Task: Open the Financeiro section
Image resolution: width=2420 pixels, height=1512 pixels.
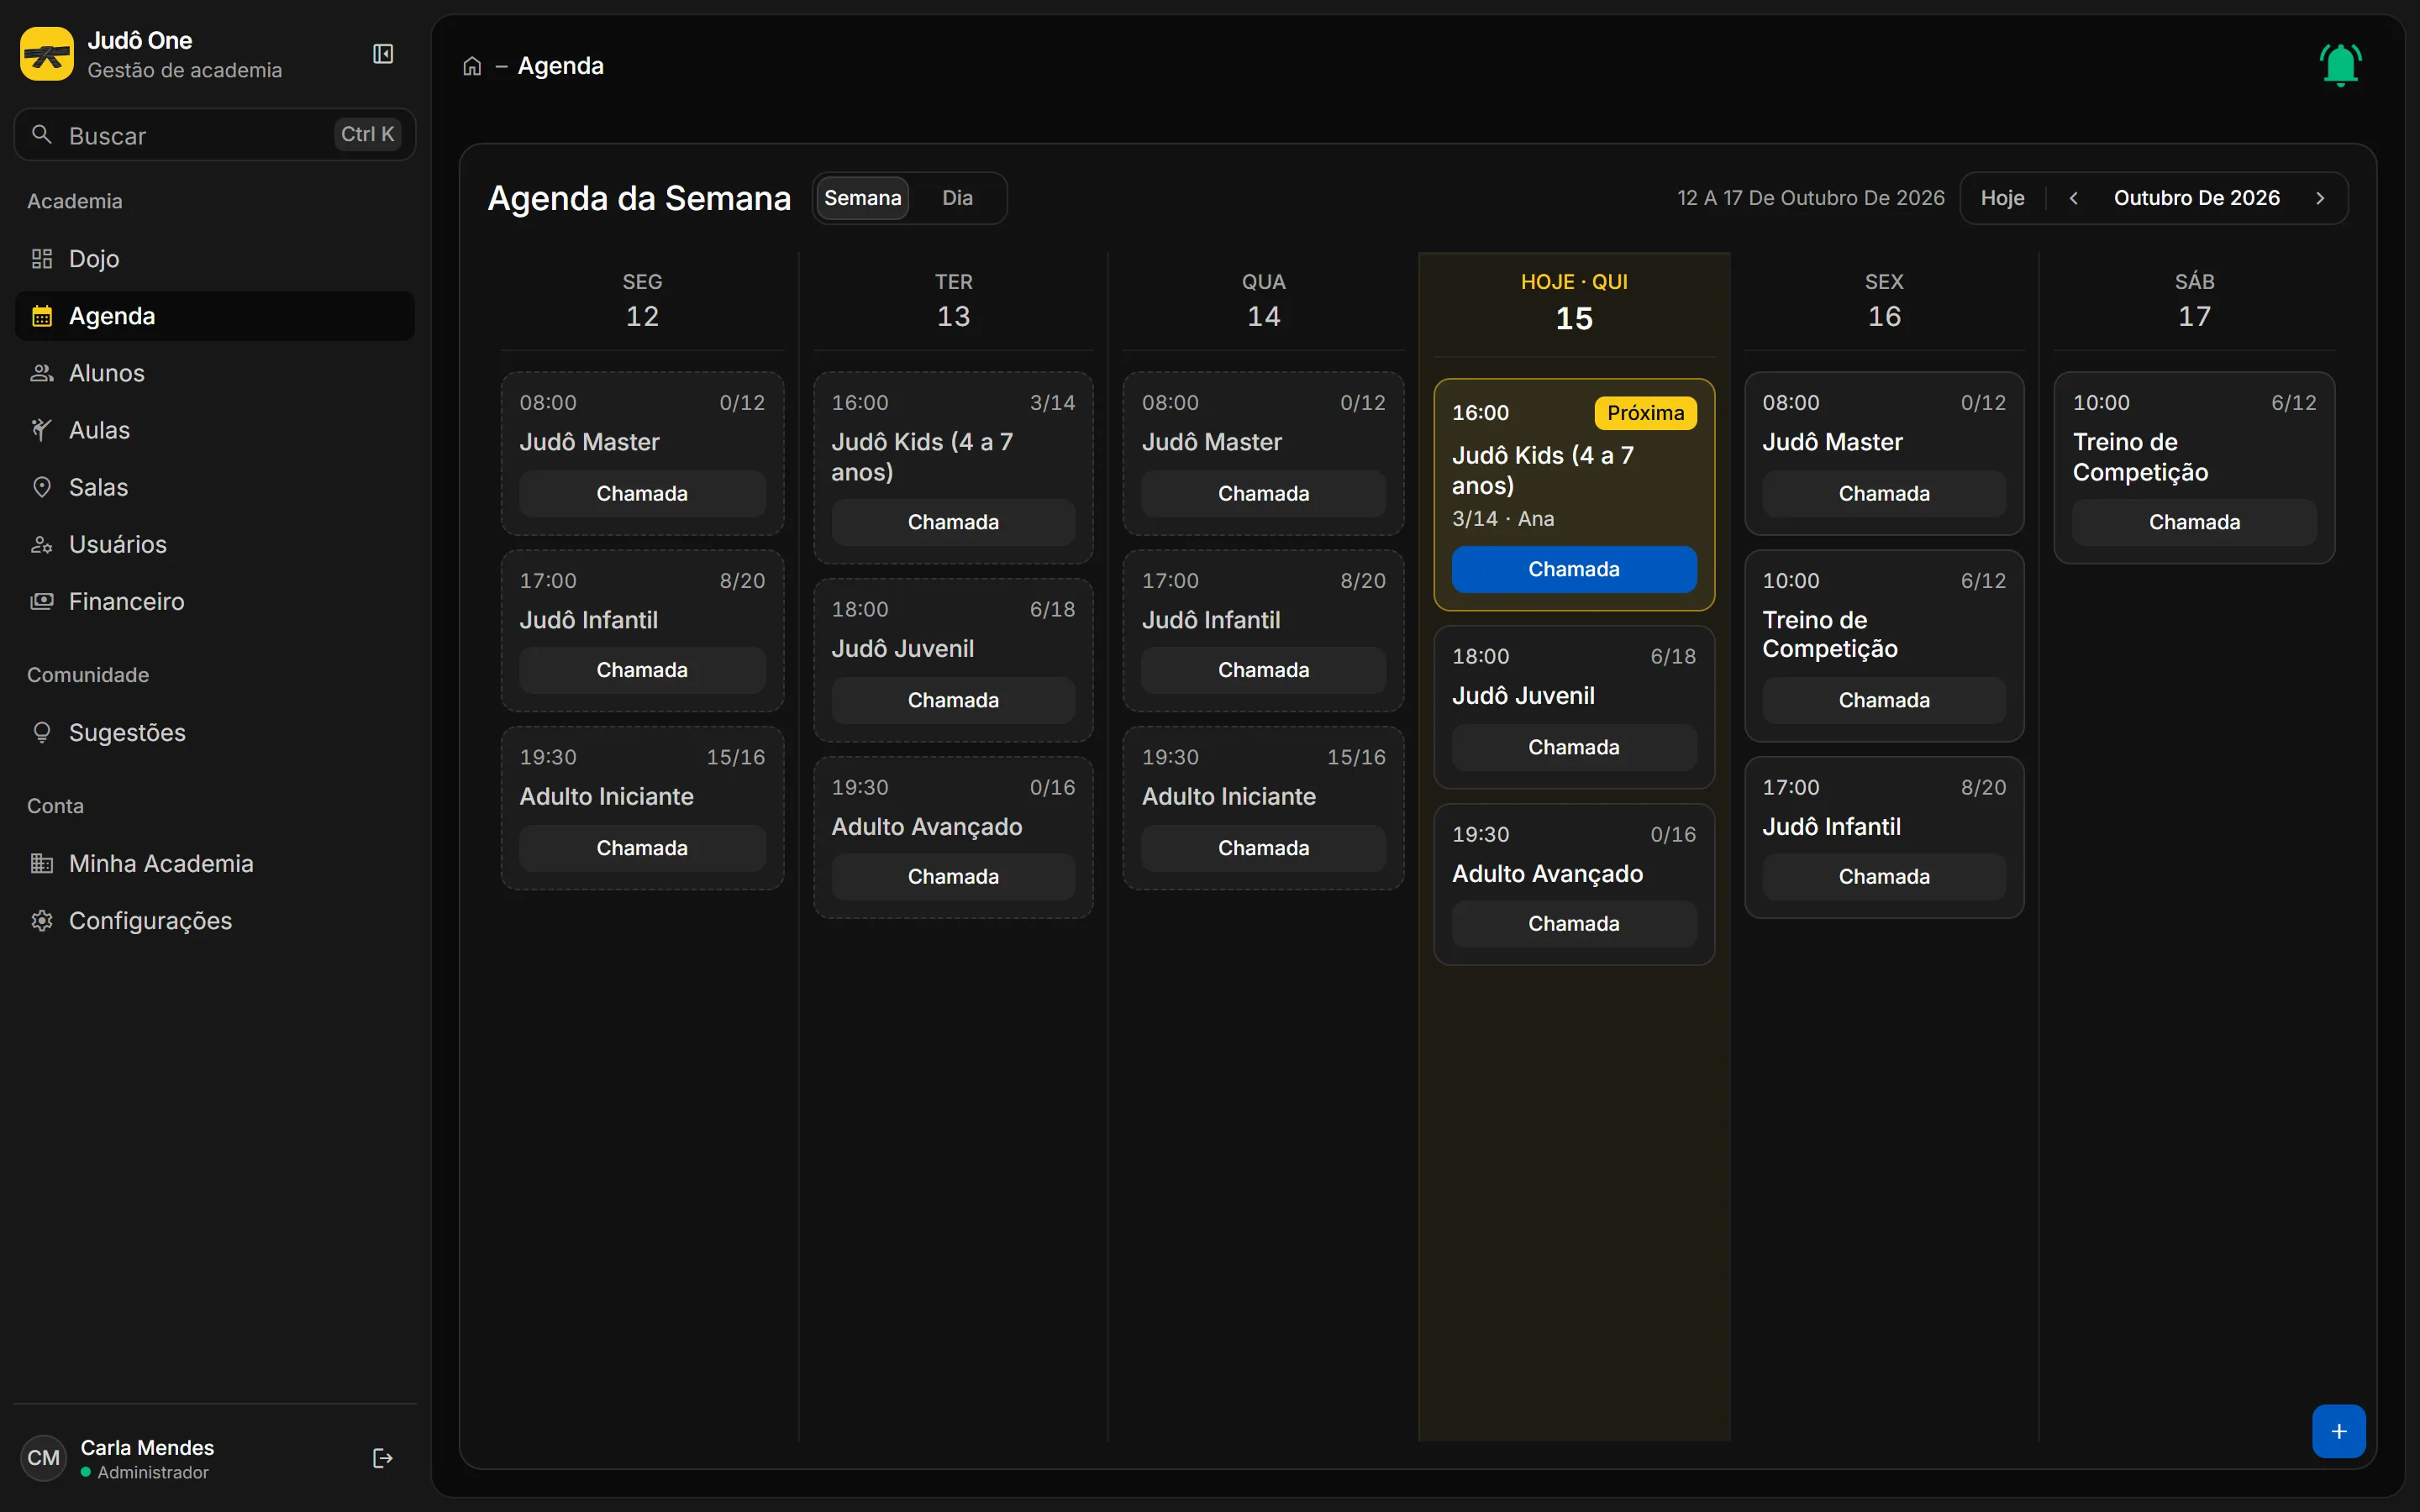Action: tap(215, 601)
